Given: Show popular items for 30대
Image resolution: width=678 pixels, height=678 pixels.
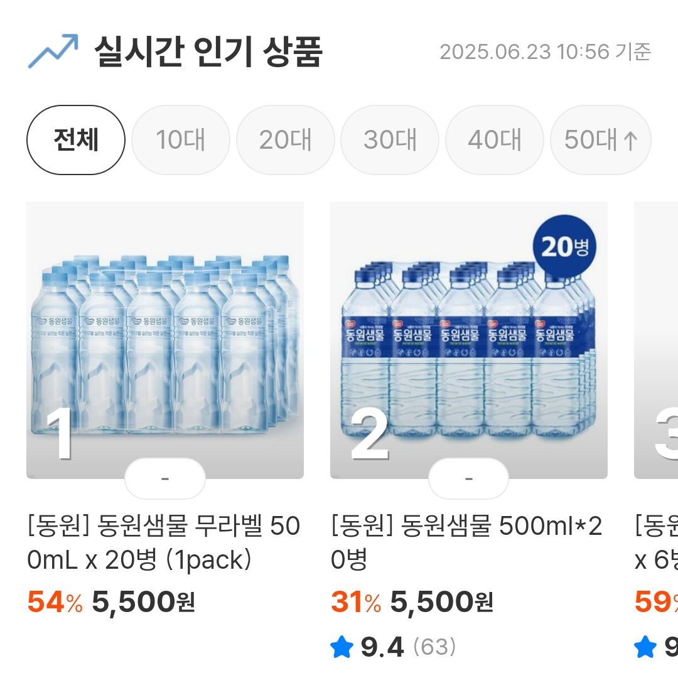Looking at the screenshot, I should (390, 140).
